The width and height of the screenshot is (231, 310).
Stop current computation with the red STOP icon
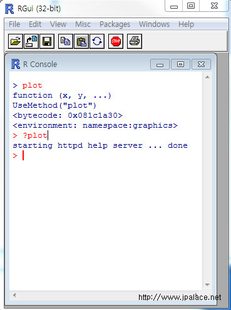point(116,41)
